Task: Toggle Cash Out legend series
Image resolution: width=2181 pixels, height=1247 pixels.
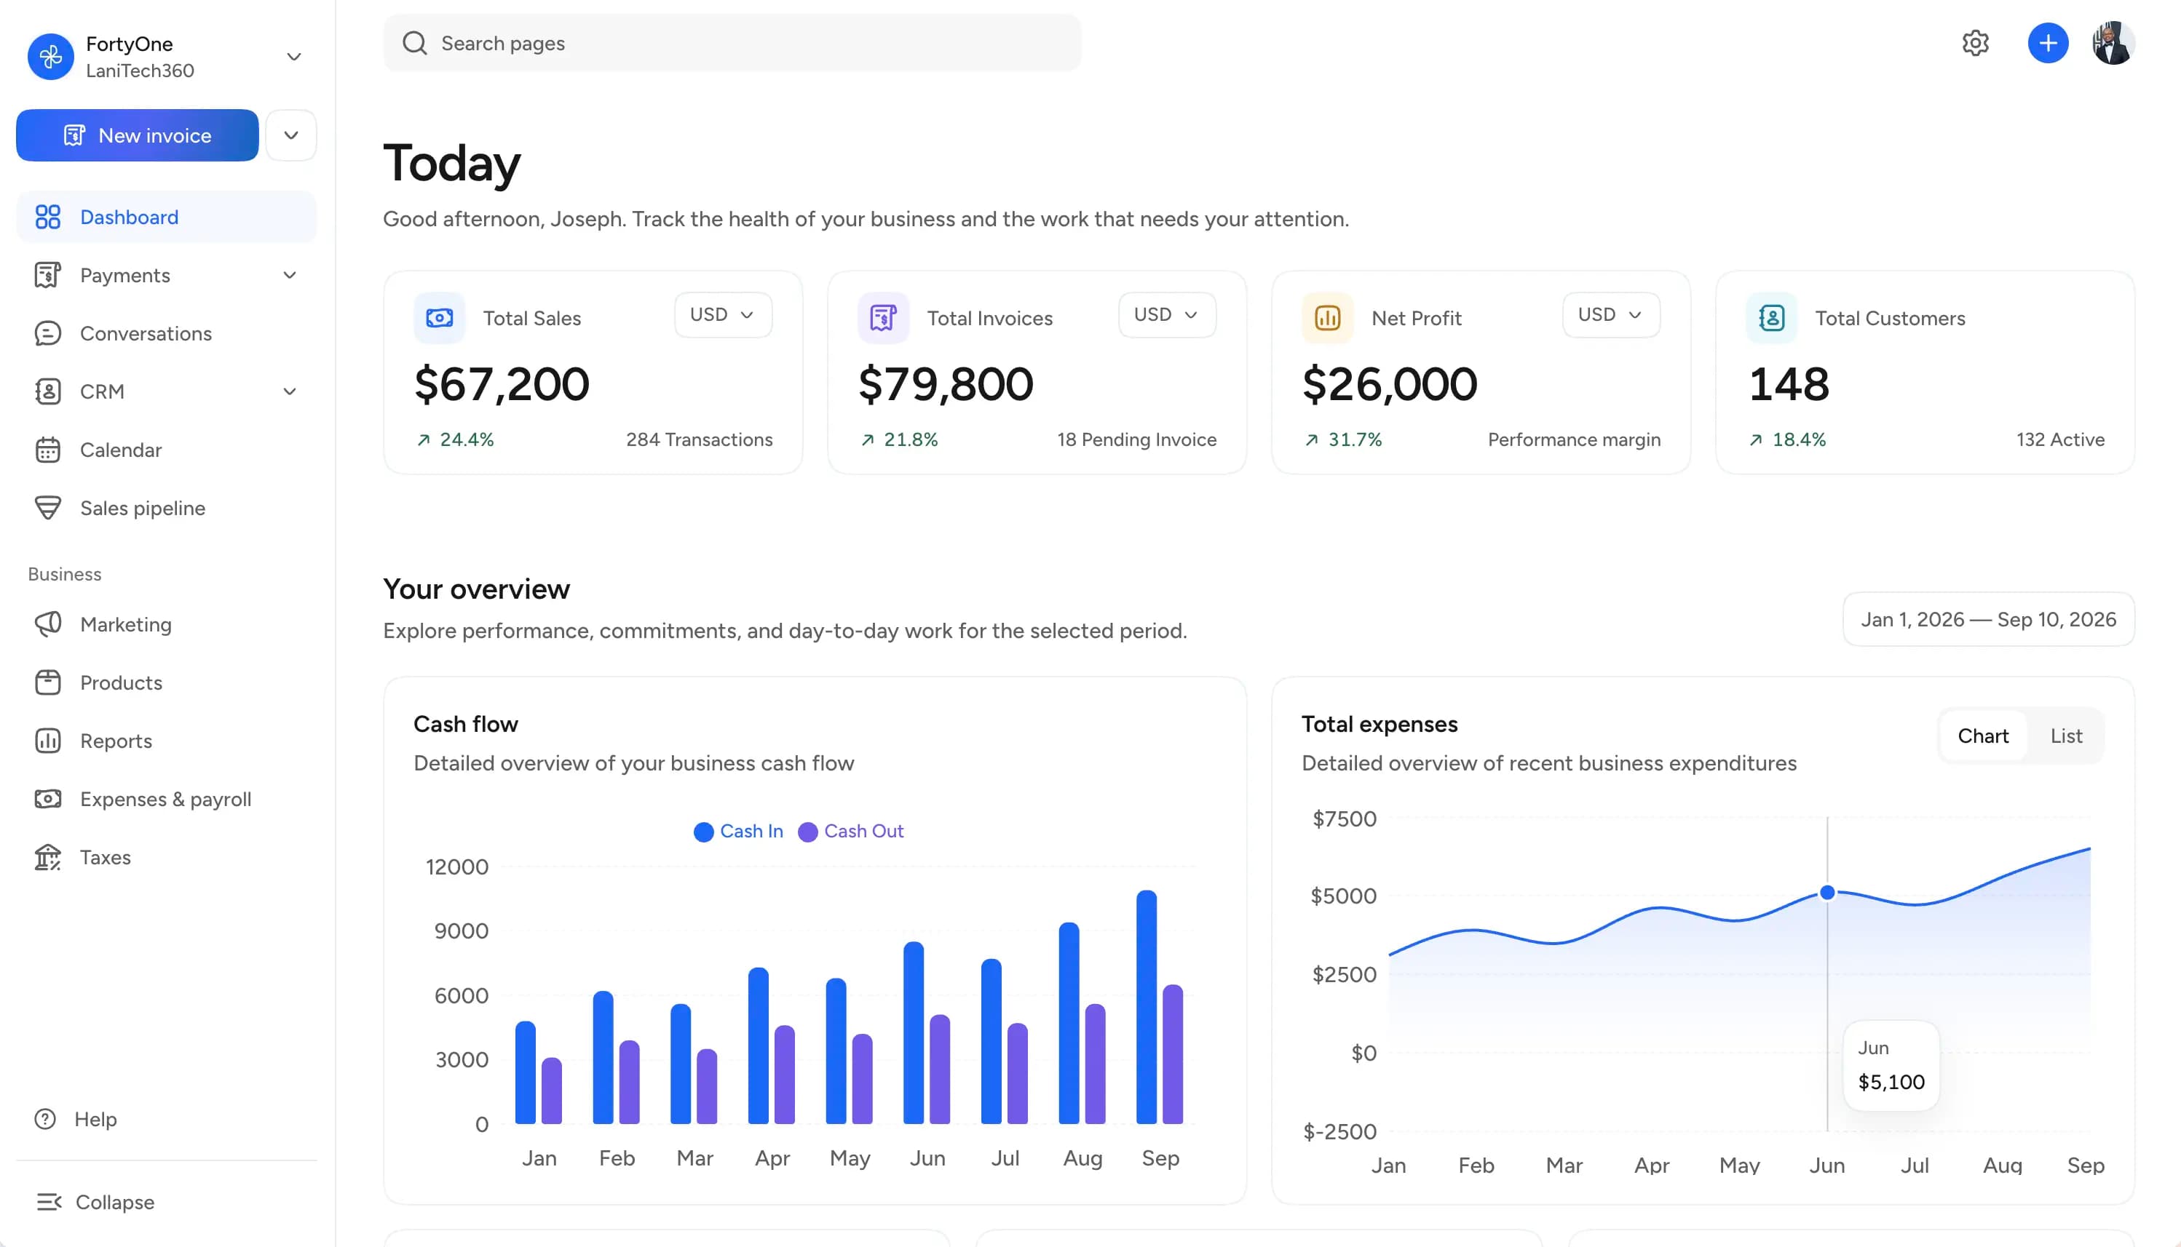Action: tap(850, 832)
